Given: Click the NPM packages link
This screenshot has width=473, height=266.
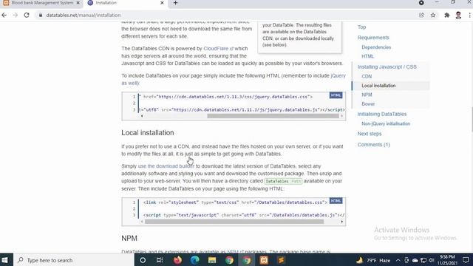Looking at the screenshot, I should click(235, 252).
